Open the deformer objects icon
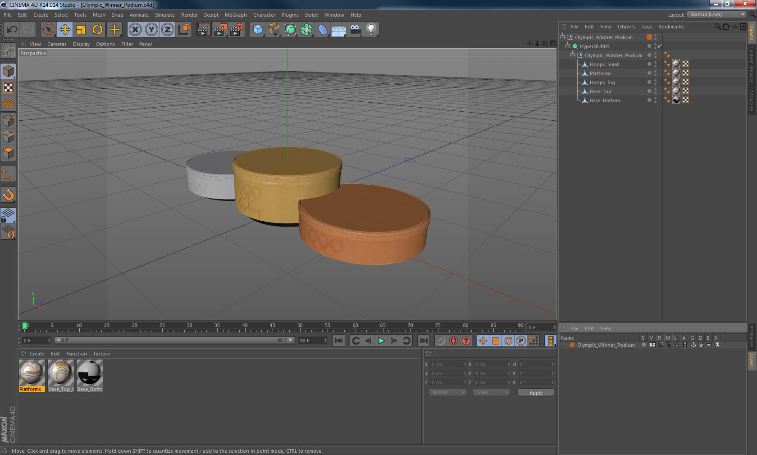Viewport: 757px width, 455px height. (323, 30)
